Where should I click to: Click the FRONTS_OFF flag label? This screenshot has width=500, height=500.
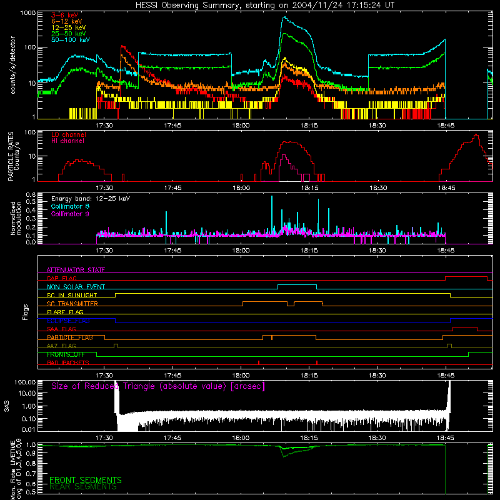[x=66, y=354]
